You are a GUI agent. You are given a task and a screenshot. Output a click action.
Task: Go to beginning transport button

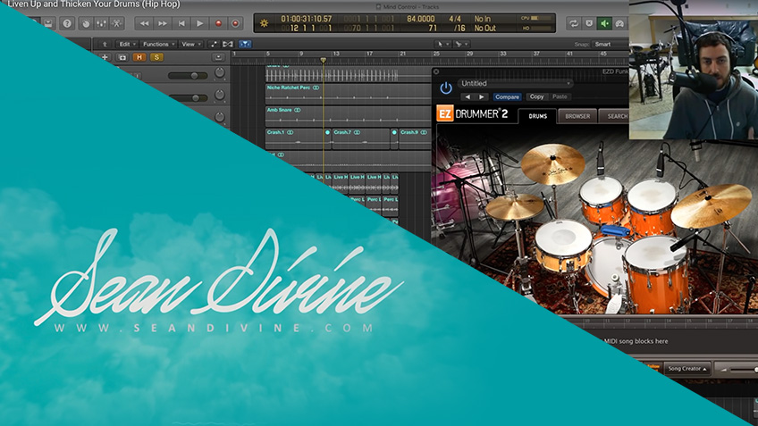pos(181,23)
